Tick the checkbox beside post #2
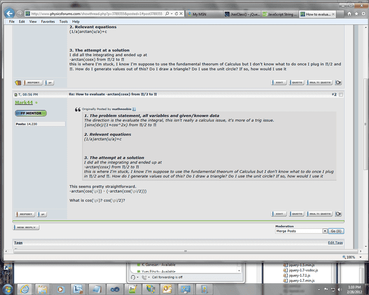 tap(341, 94)
